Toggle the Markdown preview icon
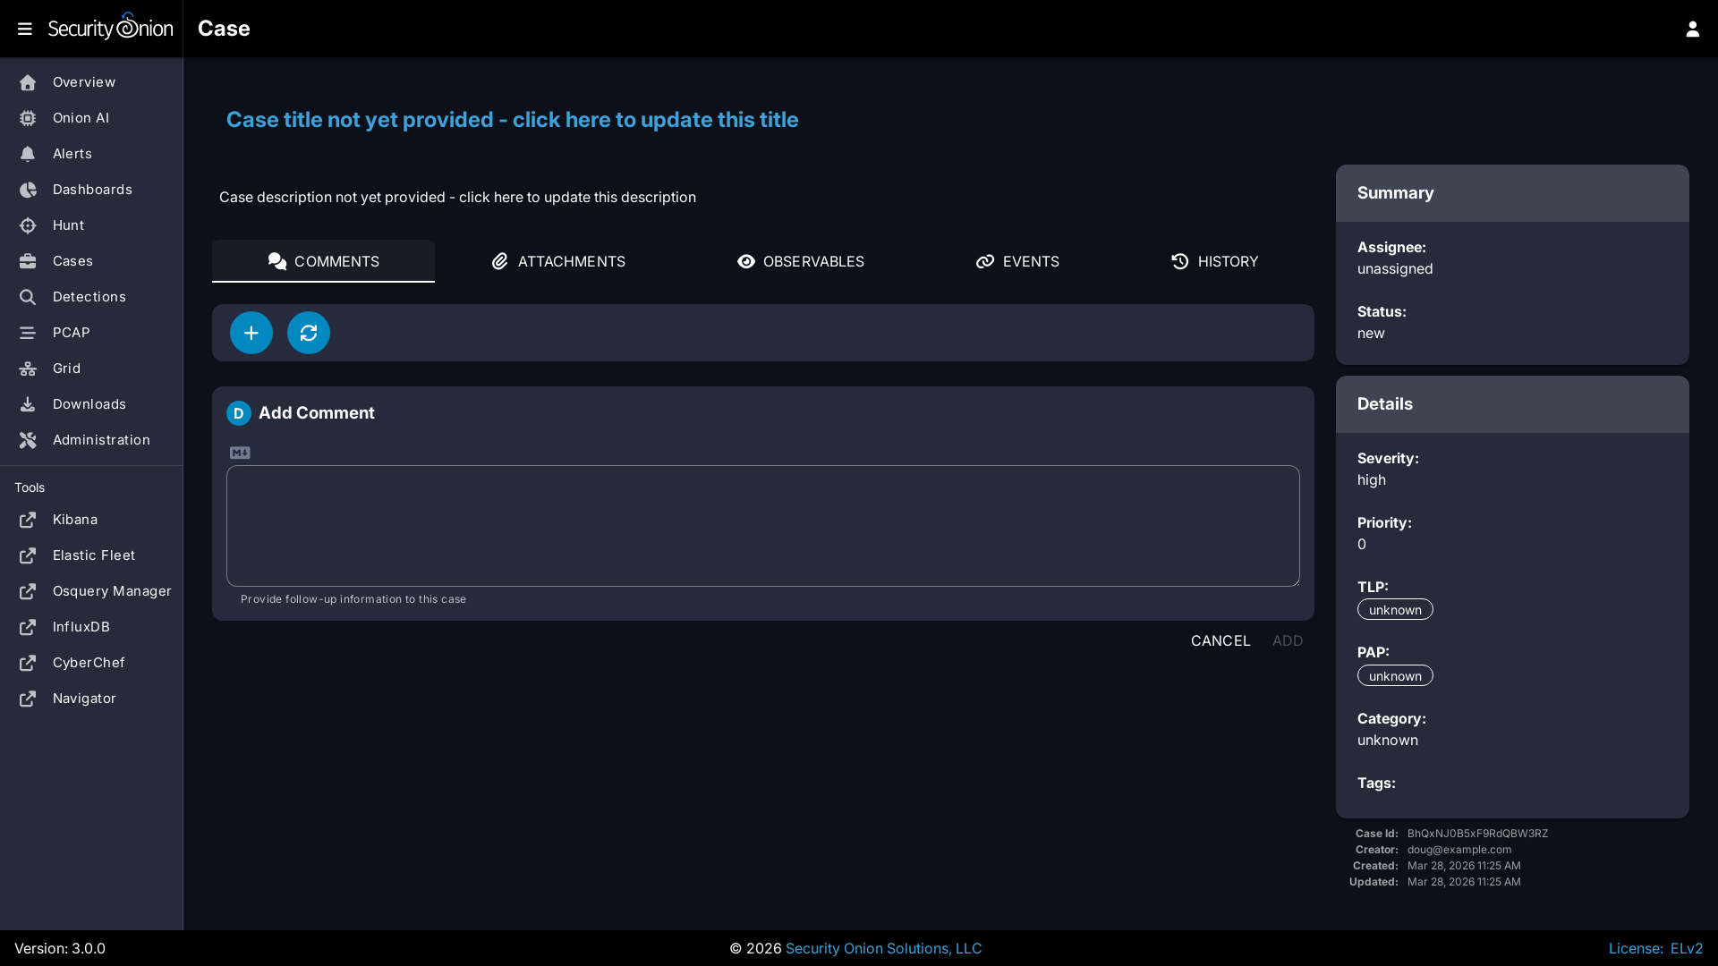1718x966 pixels. pyautogui.click(x=240, y=453)
